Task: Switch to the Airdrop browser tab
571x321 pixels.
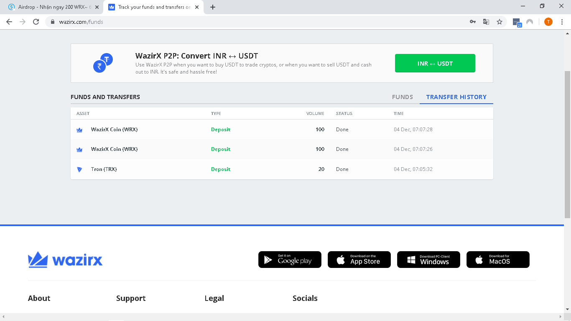Action: [52, 7]
